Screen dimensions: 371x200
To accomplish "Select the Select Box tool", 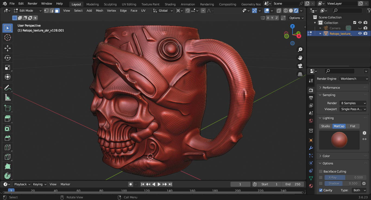I will 8,28.
